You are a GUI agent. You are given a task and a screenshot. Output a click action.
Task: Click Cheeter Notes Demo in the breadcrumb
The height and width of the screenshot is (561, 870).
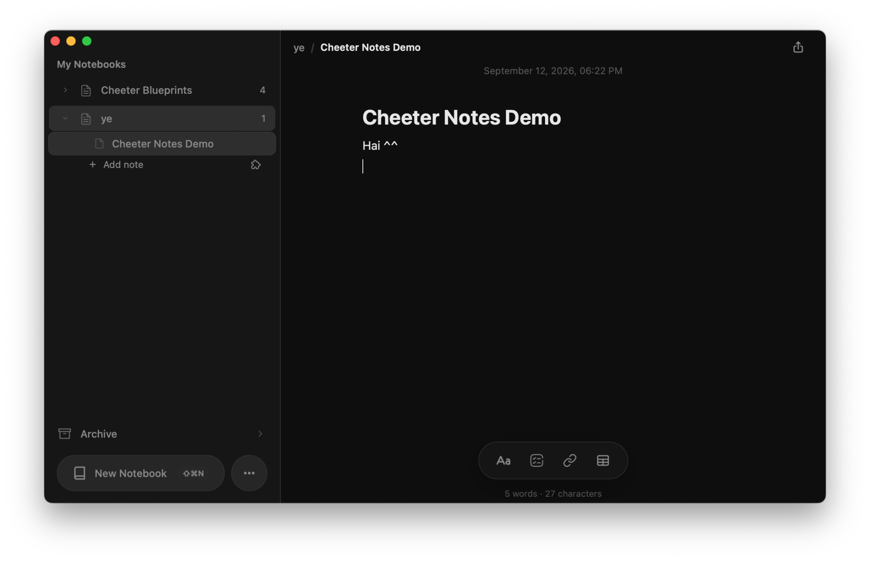click(370, 47)
